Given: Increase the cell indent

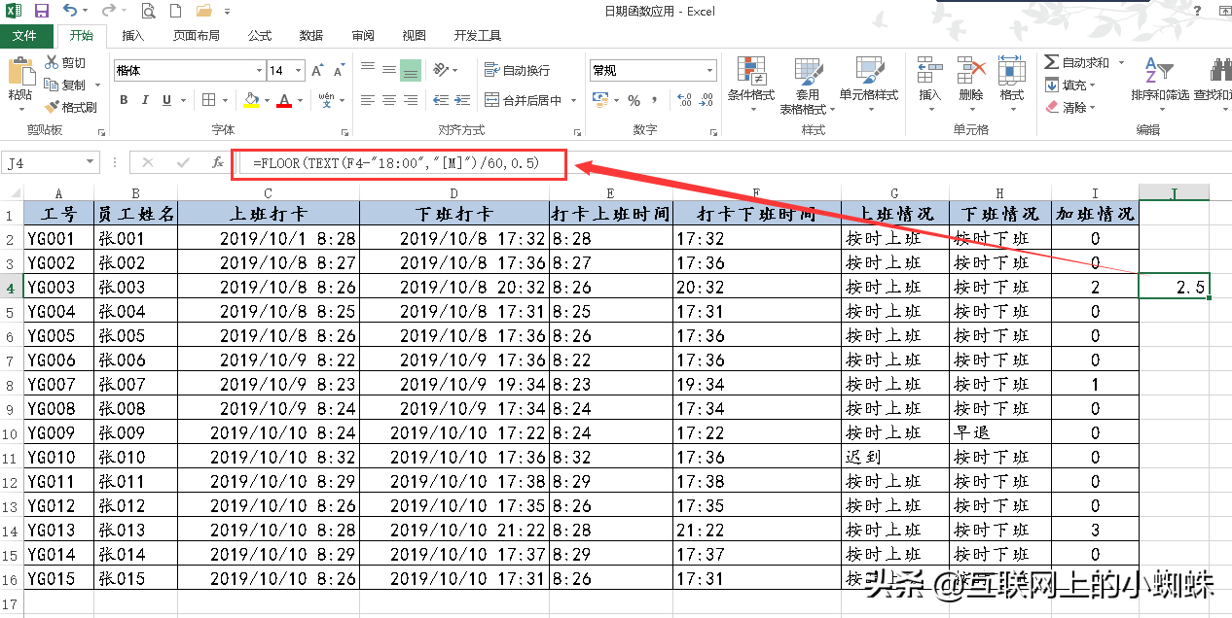Looking at the screenshot, I should point(461,100).
